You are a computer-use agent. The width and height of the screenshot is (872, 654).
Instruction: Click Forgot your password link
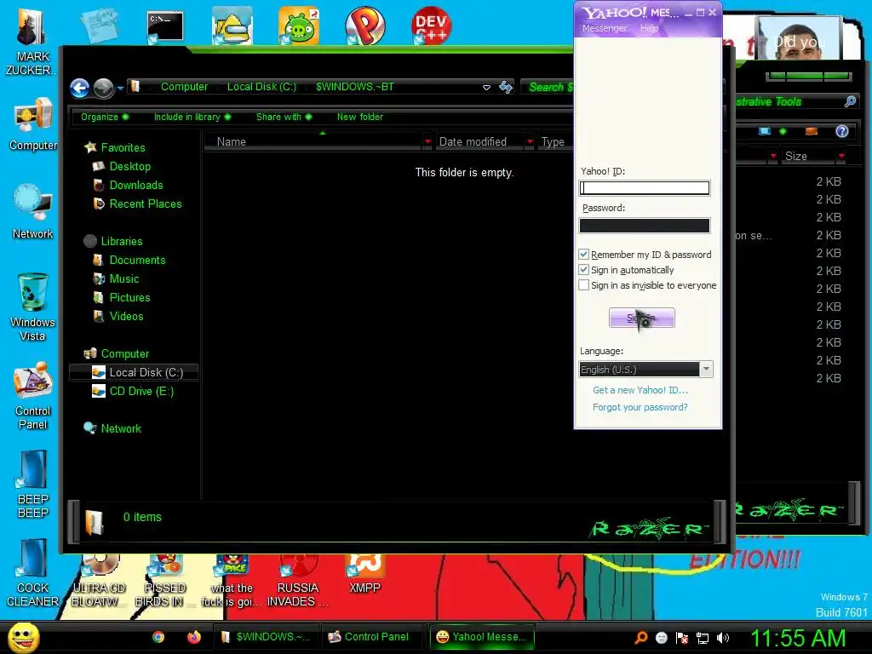tap(640, 407)
